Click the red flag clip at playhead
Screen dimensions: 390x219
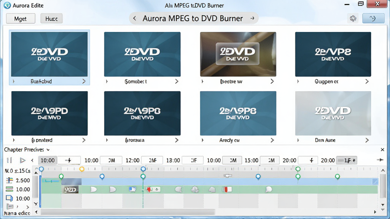(x=153, y=190)
